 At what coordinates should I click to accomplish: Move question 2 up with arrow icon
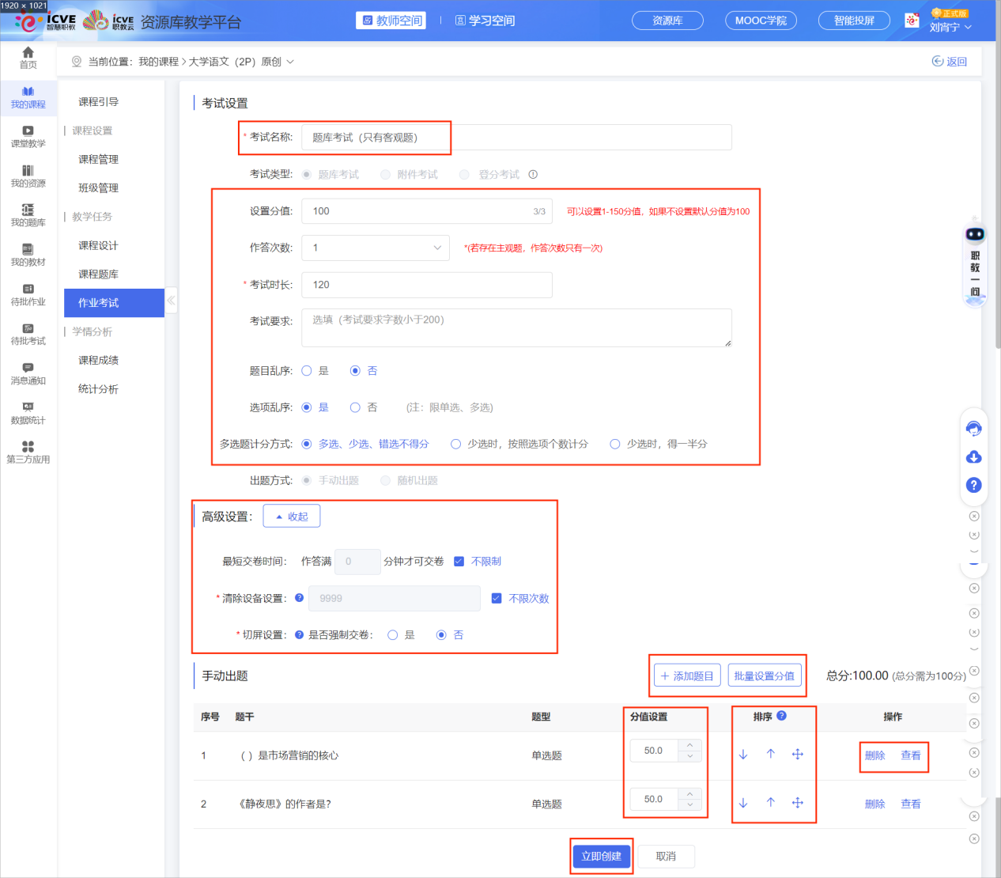771,803
